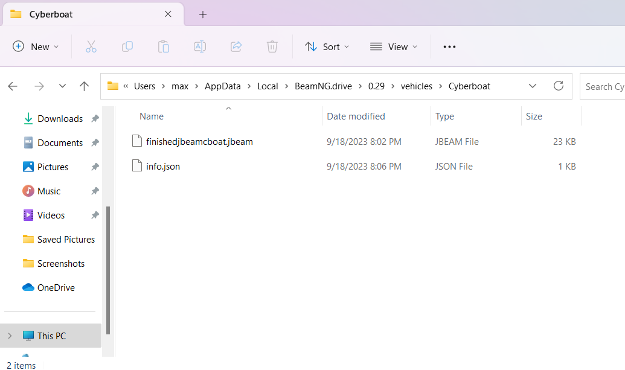
Task: Click the Share icon in toolbar
Action: (x=236, y=46)
